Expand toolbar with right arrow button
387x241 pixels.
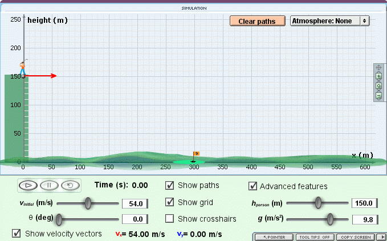click(384, 237)
